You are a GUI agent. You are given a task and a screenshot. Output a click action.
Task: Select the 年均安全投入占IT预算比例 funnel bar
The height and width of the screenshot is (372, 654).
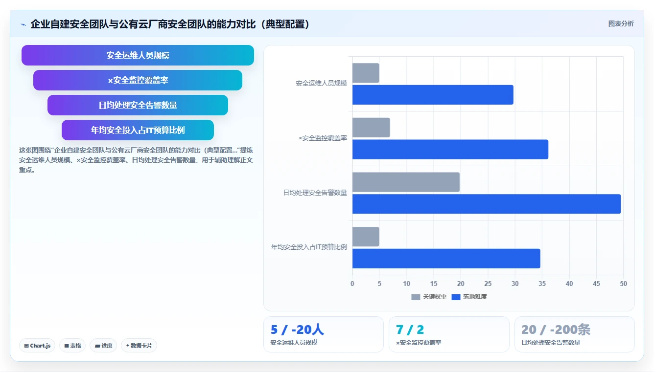coord(138,130)
